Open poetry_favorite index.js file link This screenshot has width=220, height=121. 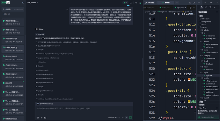[x=56, y=54]
